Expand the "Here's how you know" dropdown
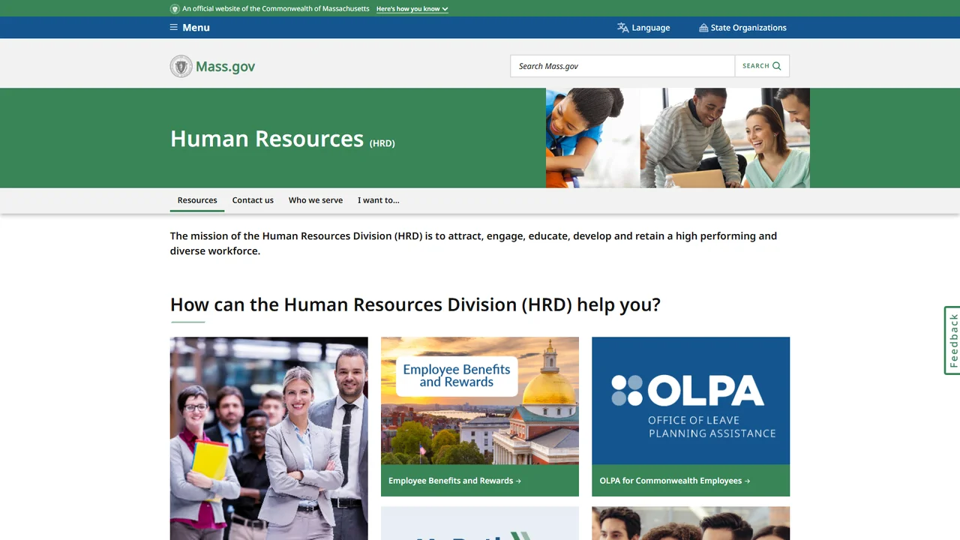The width and height of the screenshot is (960, 540). [412, 9]
